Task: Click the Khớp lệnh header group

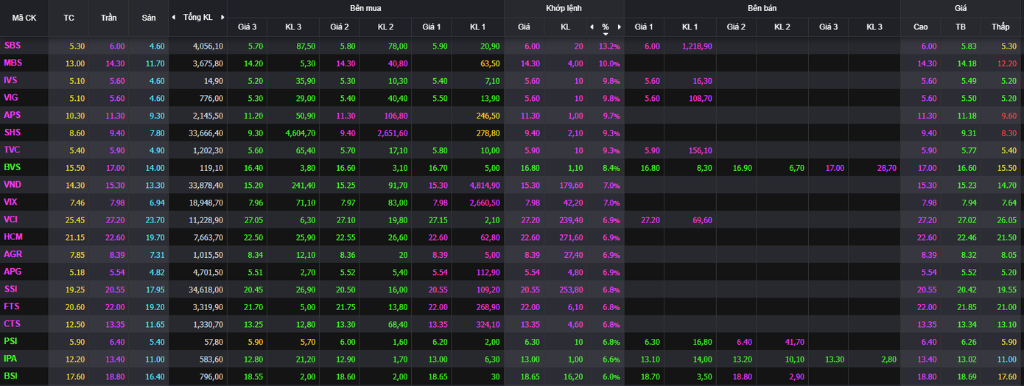Action: 564,8
